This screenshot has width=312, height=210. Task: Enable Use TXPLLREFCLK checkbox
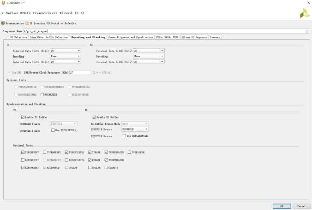coord(53,130)
